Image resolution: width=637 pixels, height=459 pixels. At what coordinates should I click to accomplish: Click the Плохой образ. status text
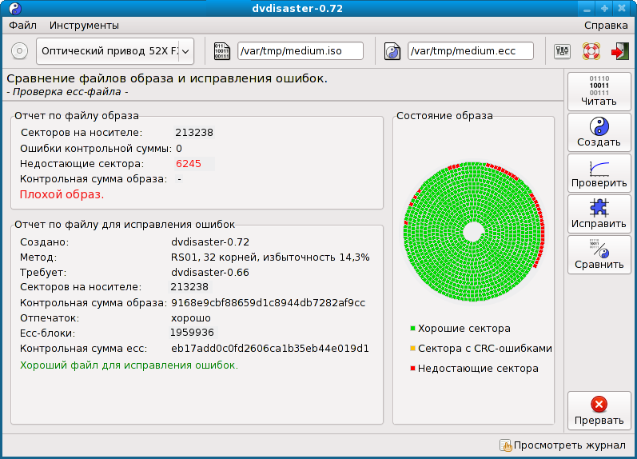pyautogui.click(x=62, y=194)
